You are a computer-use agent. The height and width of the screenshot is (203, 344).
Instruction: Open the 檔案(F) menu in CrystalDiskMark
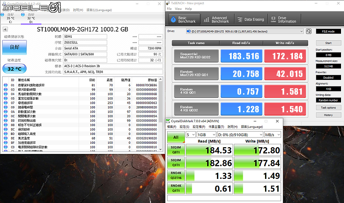coord(171,127)
